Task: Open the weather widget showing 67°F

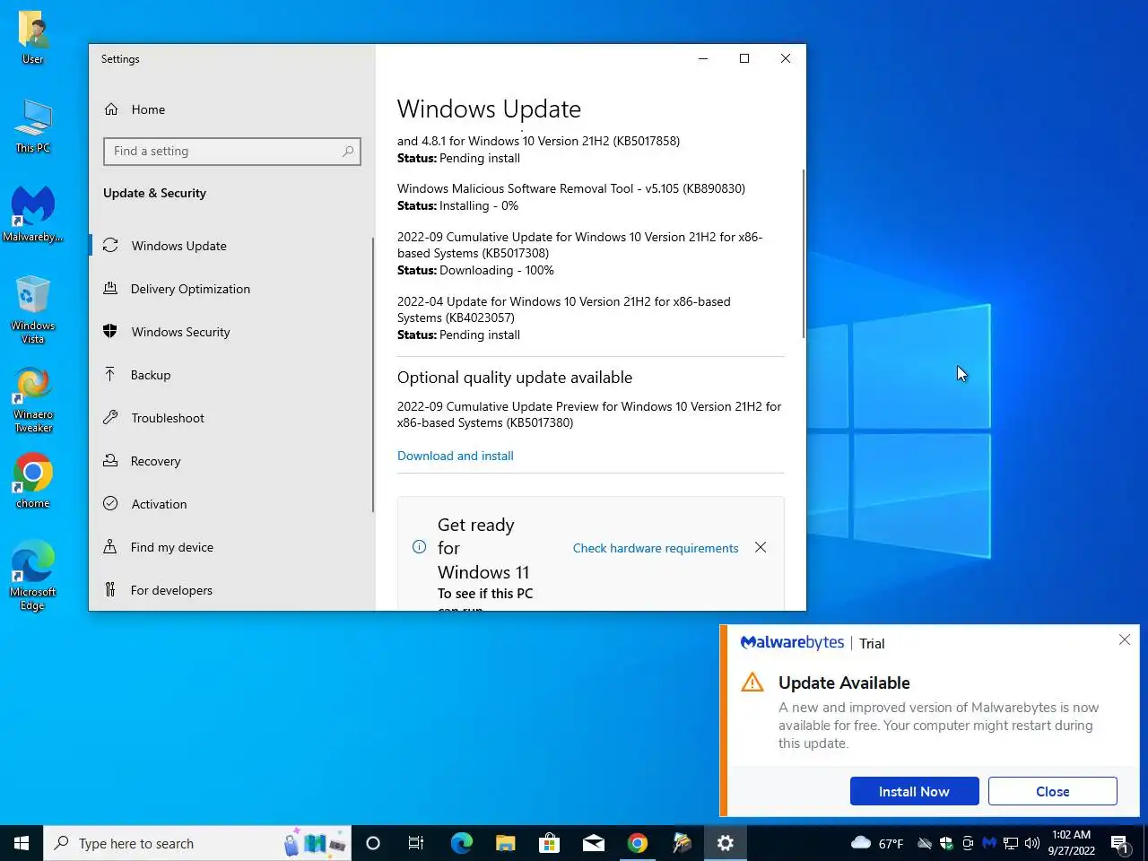Action: point(877,843)
